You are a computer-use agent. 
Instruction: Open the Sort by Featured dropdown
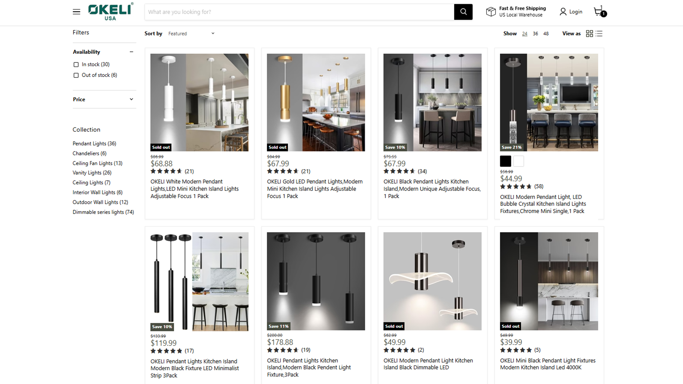click(191, 34)
